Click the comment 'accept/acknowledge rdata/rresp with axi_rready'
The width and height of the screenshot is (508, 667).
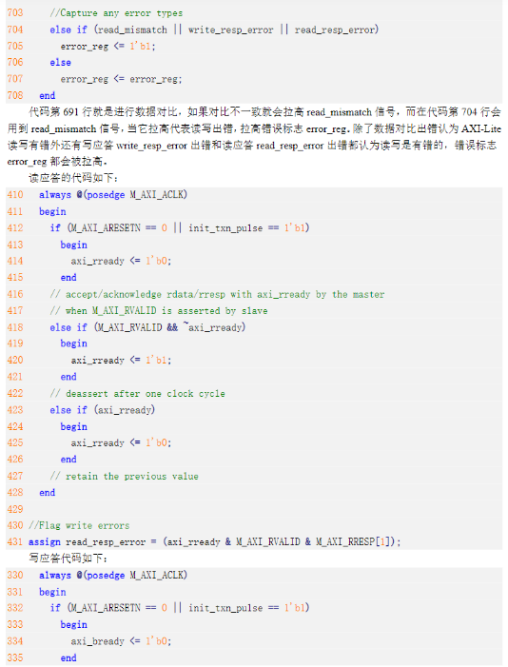click(x=217, y=294)
